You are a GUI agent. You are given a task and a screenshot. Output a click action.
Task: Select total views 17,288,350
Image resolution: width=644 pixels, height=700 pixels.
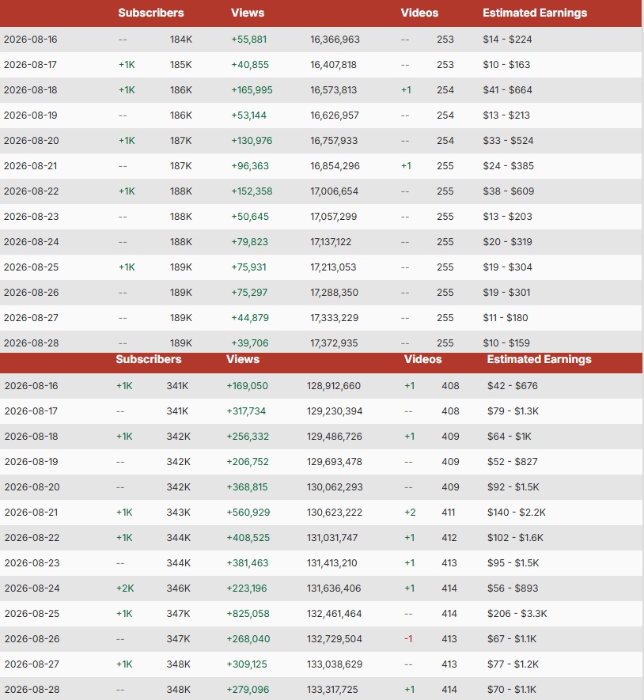point(334,293)
